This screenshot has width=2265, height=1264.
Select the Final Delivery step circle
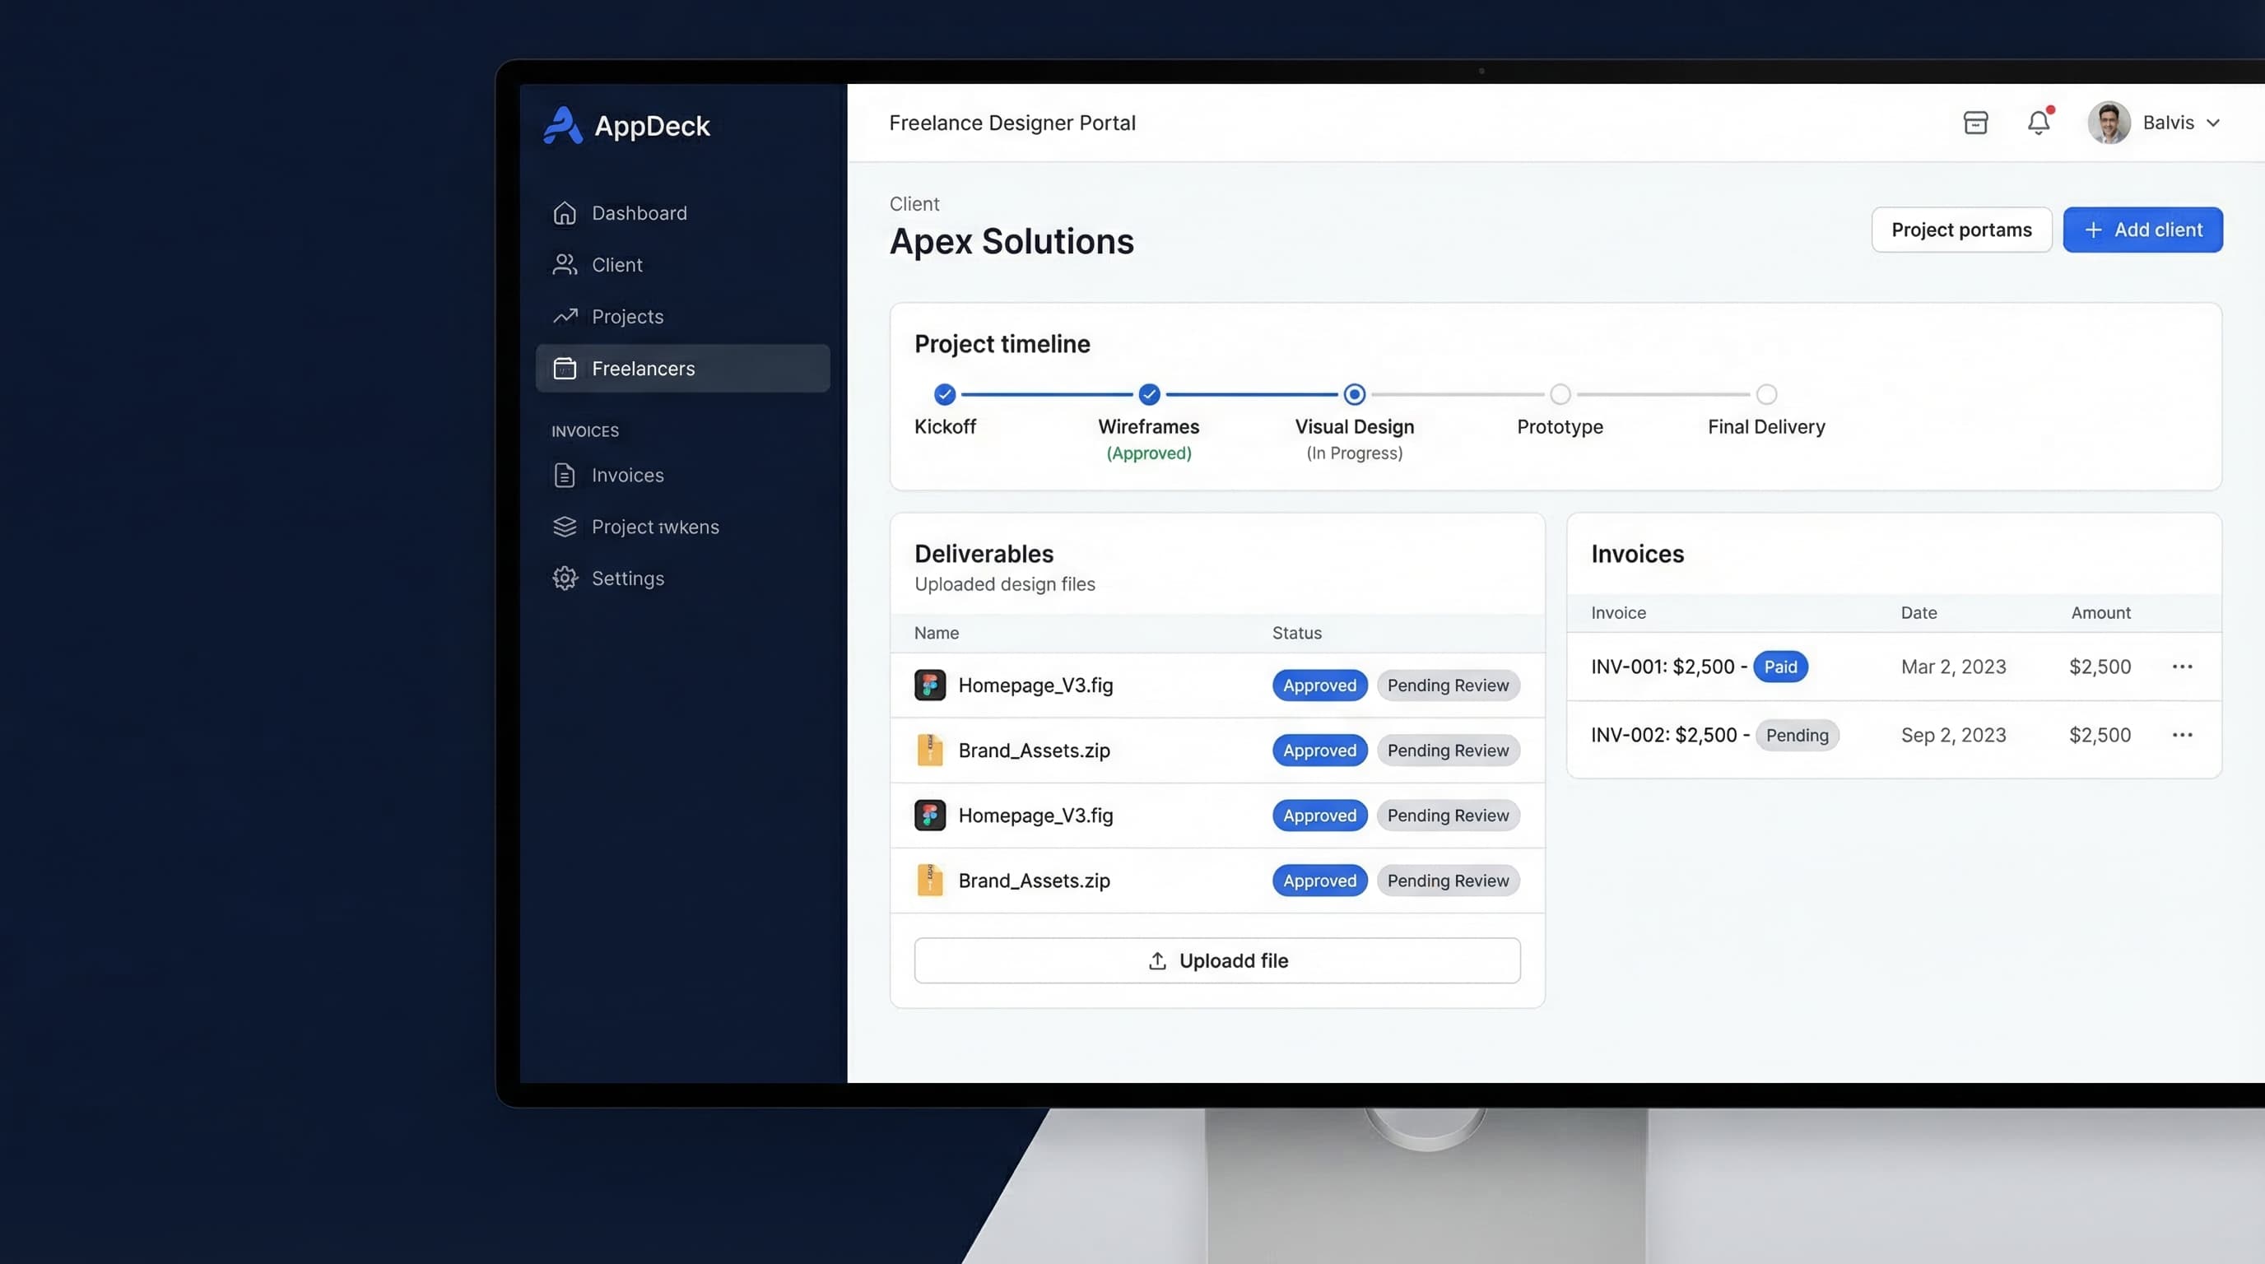pyautogui.click(x=1766, y=394)
